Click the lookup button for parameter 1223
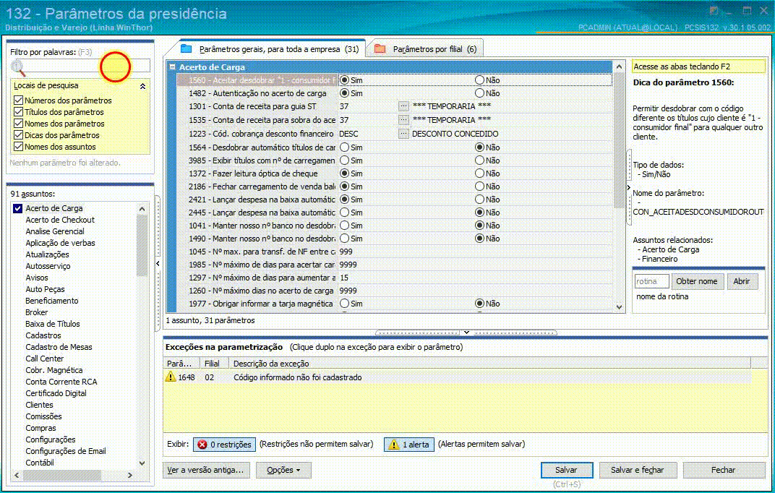Image resolution: width=775 pixels, height=493 pixels. point(403,134)
